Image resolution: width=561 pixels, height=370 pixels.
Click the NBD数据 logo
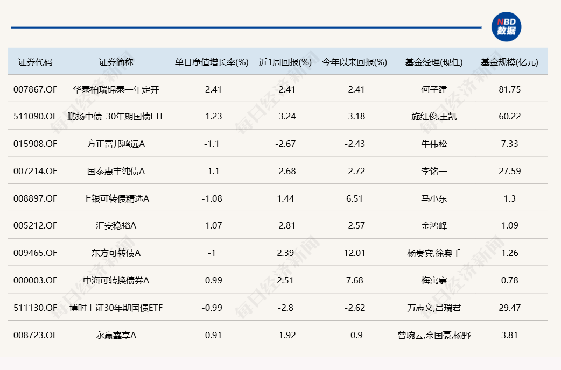point(506,26)
